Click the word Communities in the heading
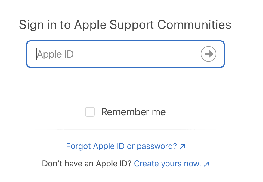The width and height of the screenshot is (263, 182). click(x=194, y=25)
